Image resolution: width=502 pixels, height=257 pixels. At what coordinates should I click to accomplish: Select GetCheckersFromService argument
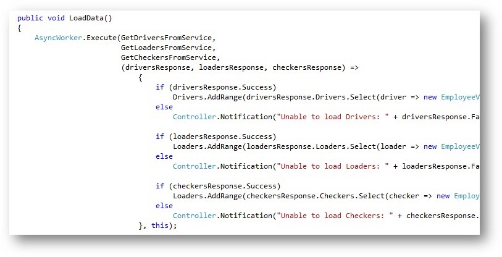169,57
